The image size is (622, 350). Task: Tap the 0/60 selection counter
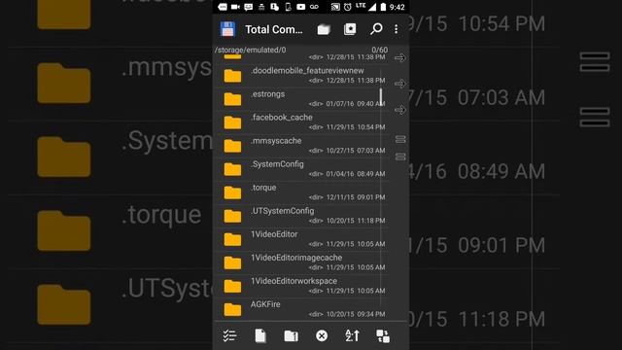[380, 50]
